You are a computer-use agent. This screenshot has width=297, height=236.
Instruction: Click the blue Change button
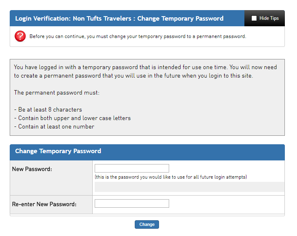(x=147, y=224)
